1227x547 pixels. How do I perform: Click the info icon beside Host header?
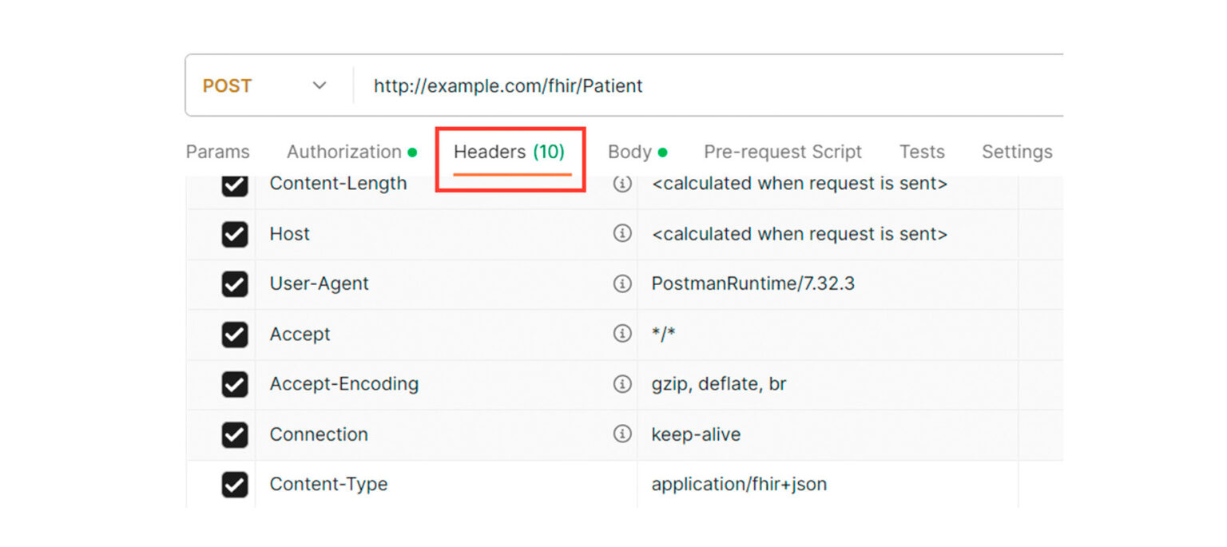621,234
